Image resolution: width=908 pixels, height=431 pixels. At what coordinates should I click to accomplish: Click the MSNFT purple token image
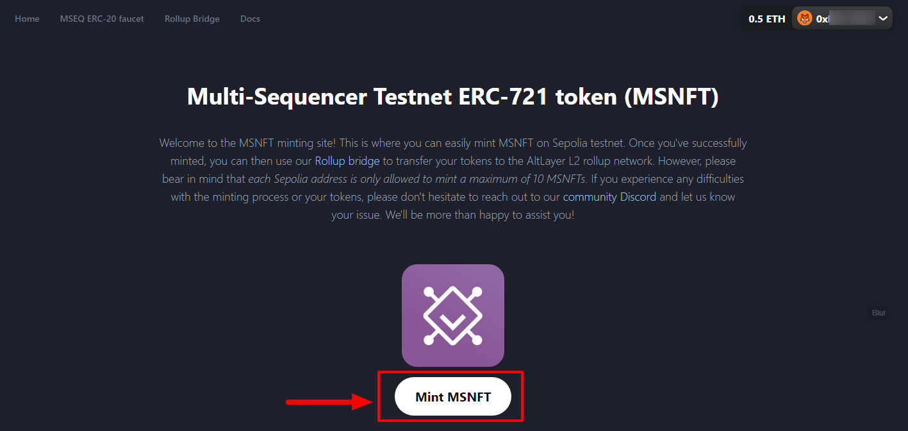[453, 316]
